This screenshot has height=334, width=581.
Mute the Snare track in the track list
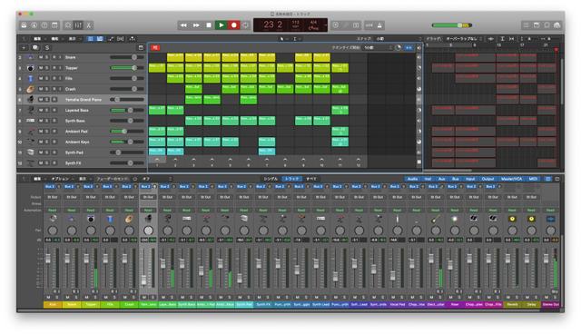41,57
